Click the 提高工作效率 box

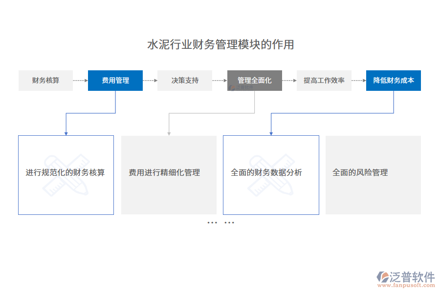[x=324, y=80]
